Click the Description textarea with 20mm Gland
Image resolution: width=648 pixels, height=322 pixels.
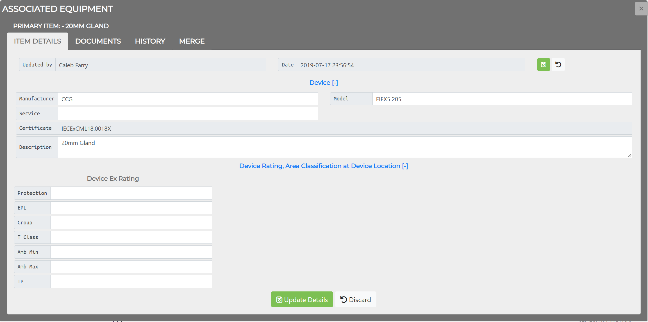[x=345, y=147]
